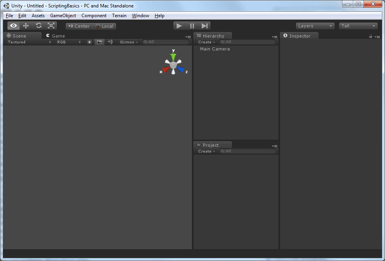Maximize the Unity window
385x261 pixels.
tap(358, 4)
